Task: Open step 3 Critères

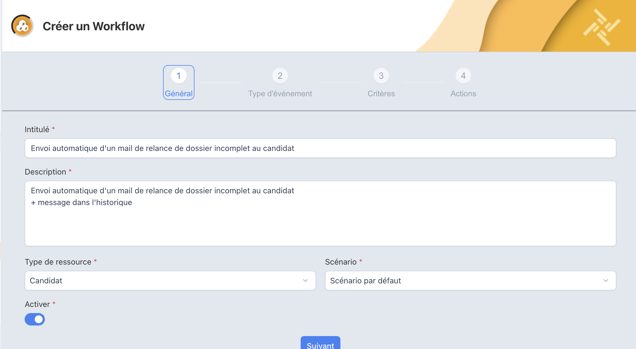Action: (381, 82)
